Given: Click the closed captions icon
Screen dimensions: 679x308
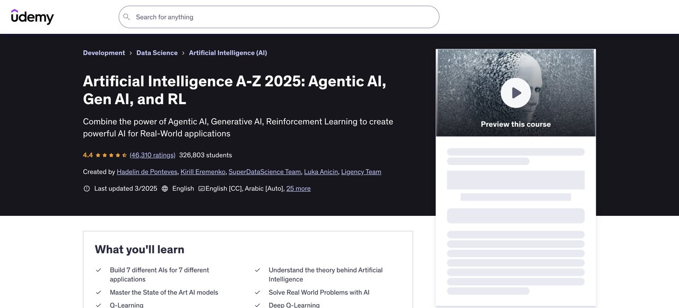Looking at the screenshot, I should coord(202,188).
